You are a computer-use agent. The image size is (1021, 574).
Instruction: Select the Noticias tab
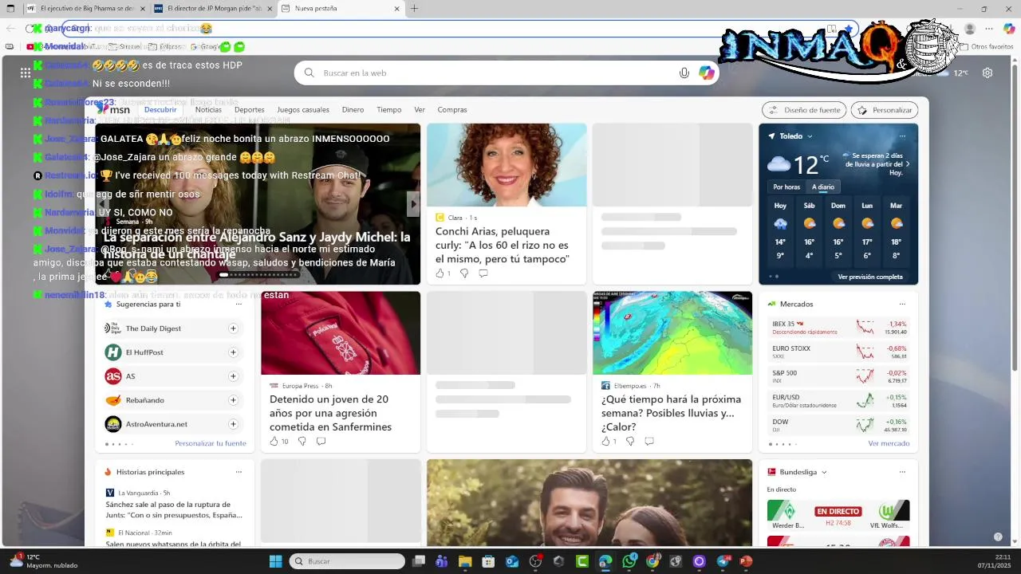[208, 110]
